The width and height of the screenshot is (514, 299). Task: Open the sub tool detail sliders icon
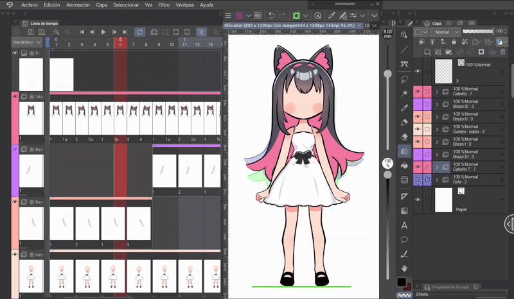(353, 15)
